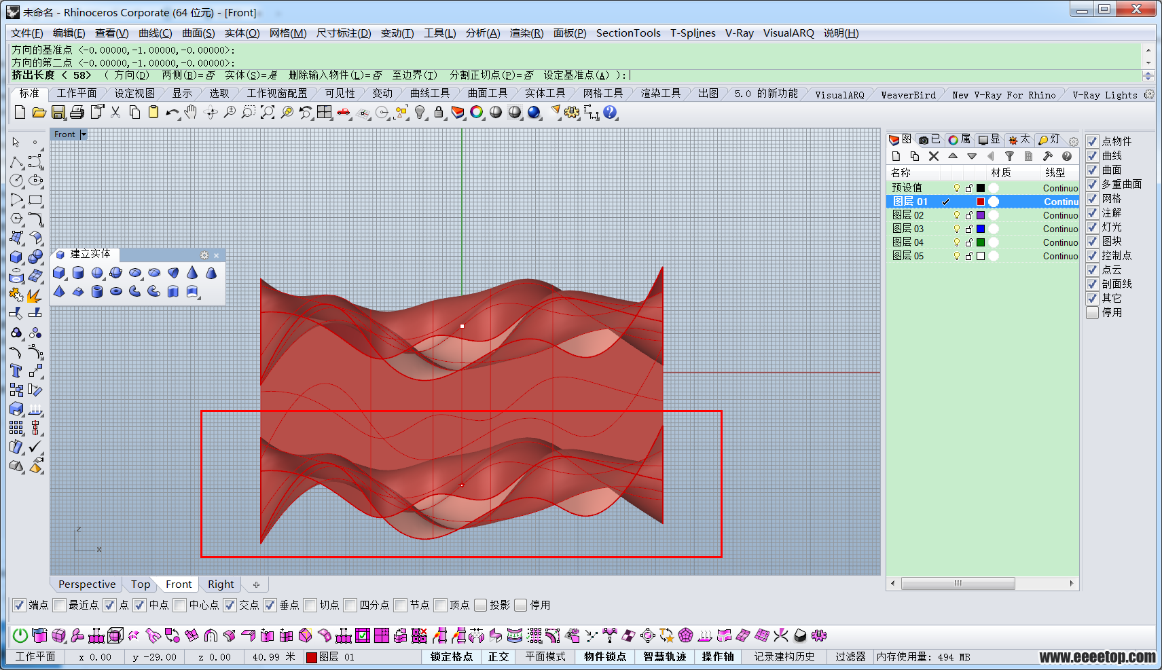Click the 操作轴 status bar button
The image size is (1162, 670).
point(718,657)
